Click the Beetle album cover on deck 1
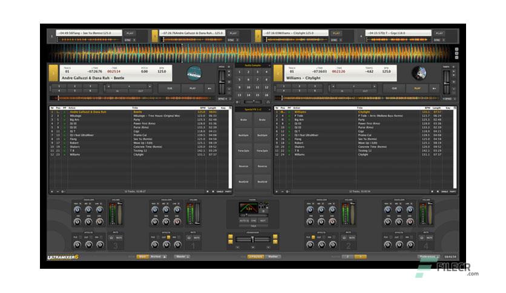The height and width of the screenshot is (293, 506). click(x=194, y=73)
